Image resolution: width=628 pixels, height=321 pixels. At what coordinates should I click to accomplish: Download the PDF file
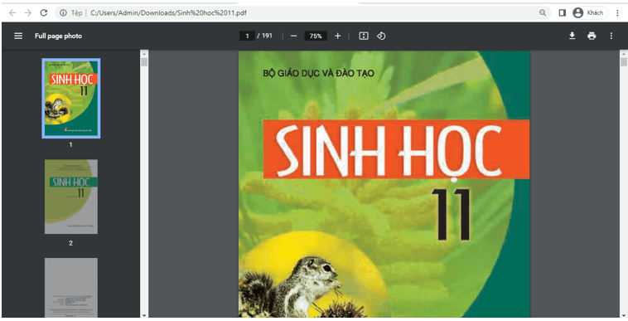pyautogui.click(x=572, y=36)
